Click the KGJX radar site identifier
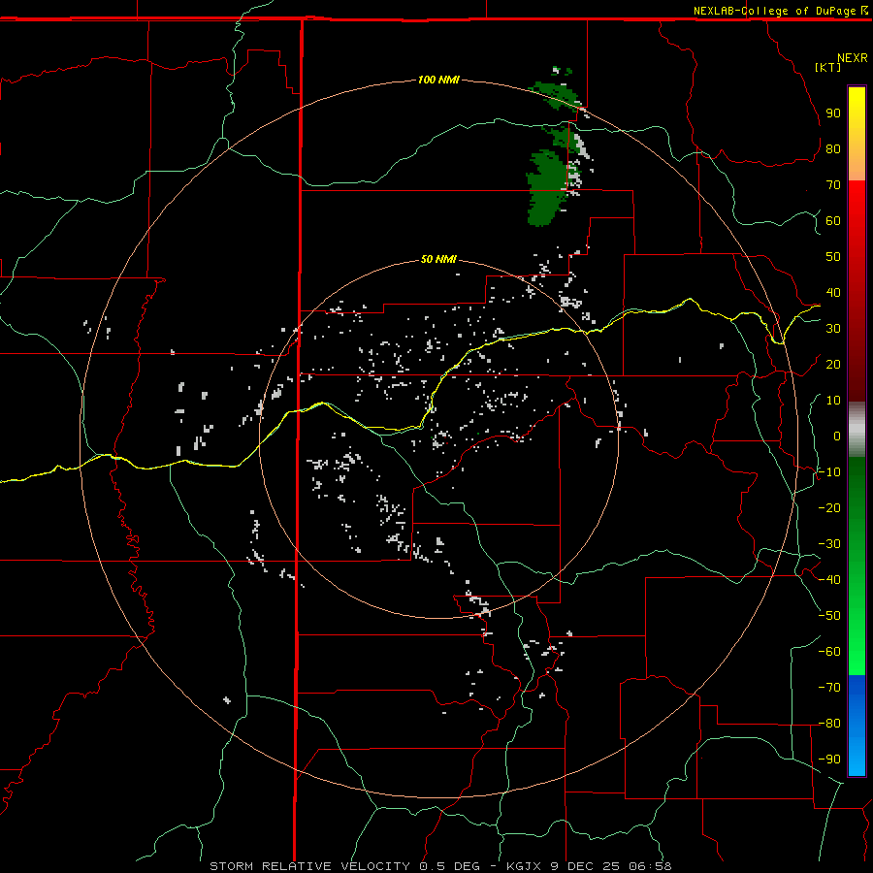Image resolution: width=873 pixels, height=873 pixels. pos(524,866)
